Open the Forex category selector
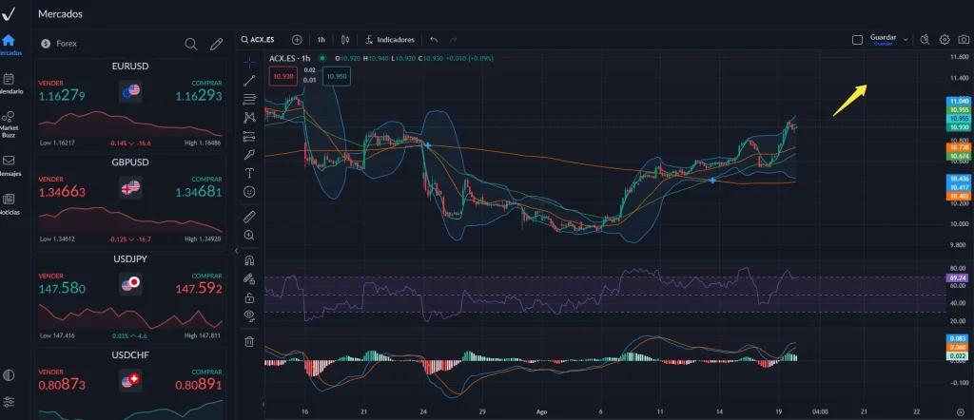Screen dimensions: 974x420 point(59,44)
